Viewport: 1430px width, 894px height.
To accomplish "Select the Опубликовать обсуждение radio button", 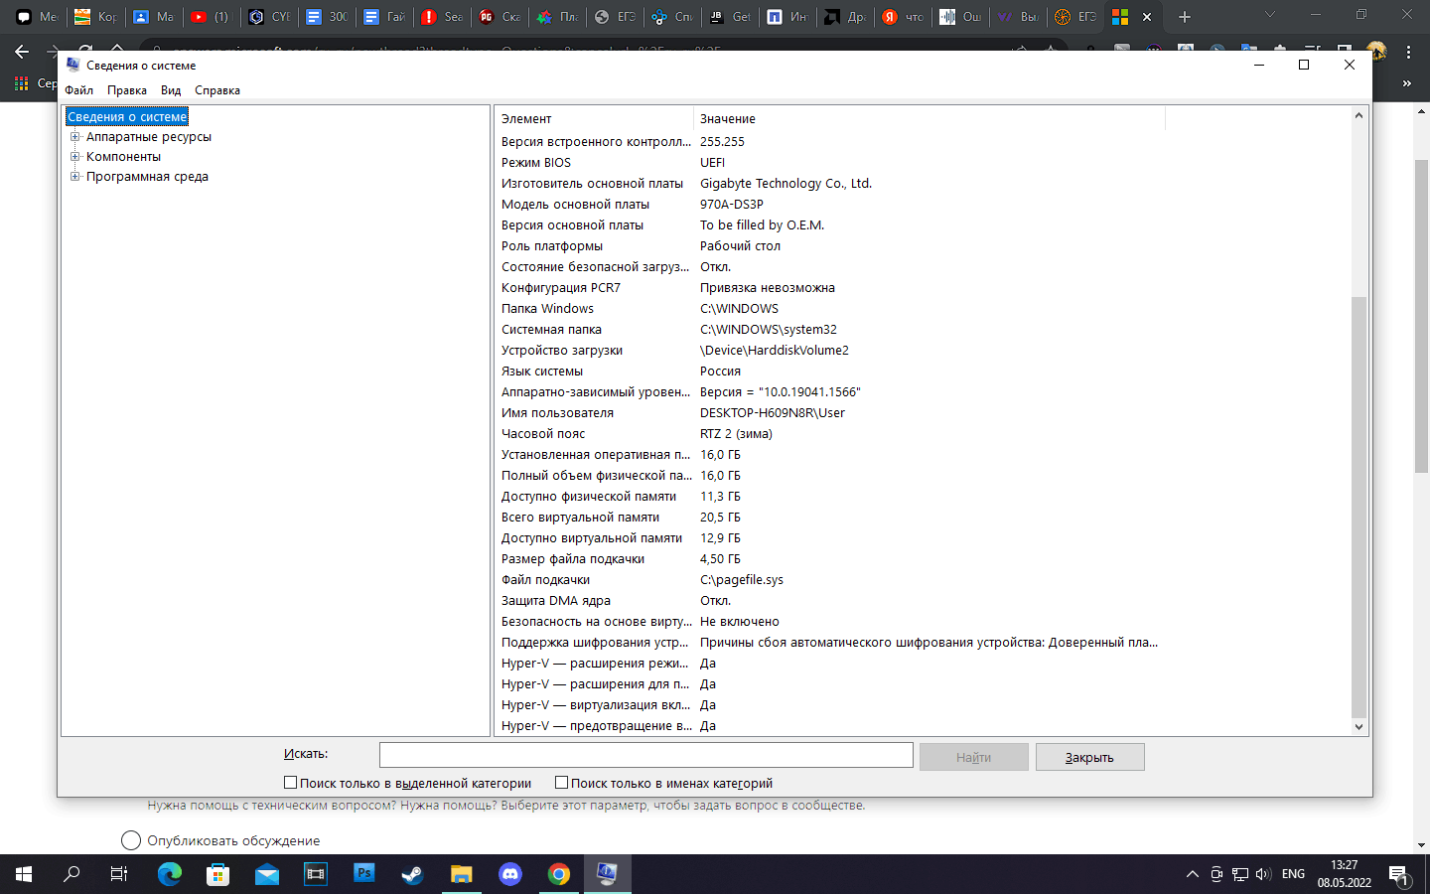I will coord(131,840).
